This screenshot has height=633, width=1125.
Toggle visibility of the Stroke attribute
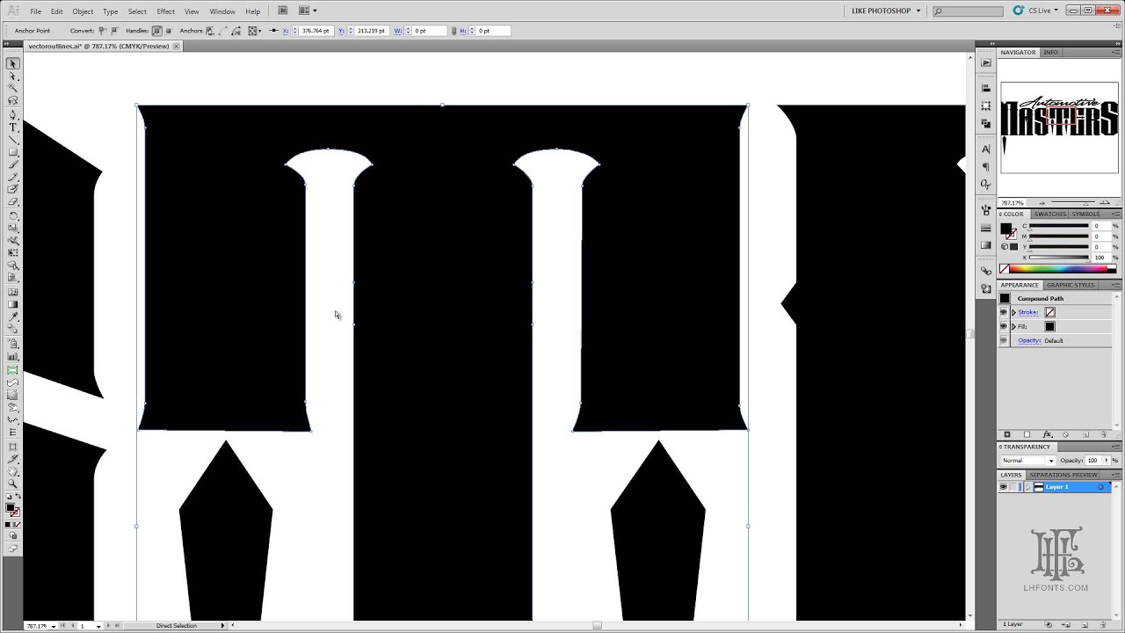click(x=1003, y=312)
